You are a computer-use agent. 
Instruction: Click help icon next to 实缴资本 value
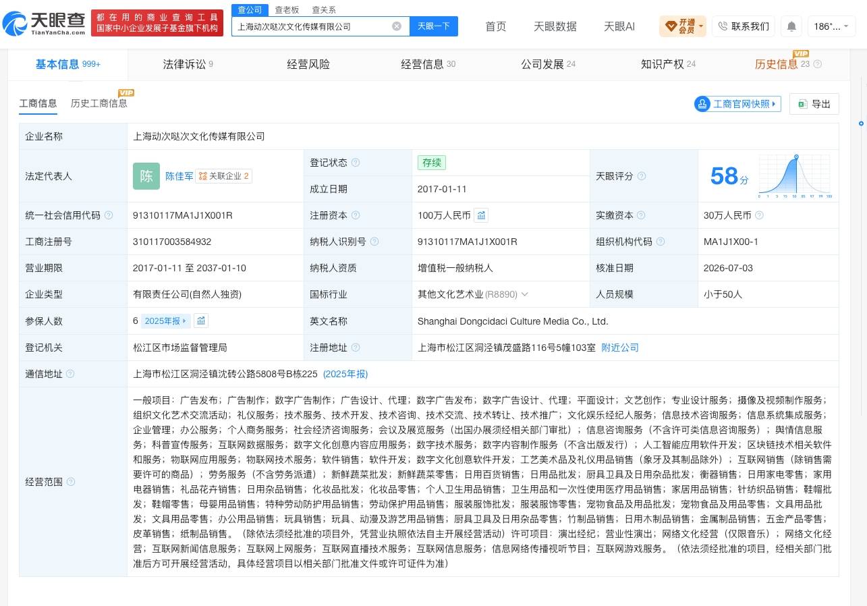759,215
